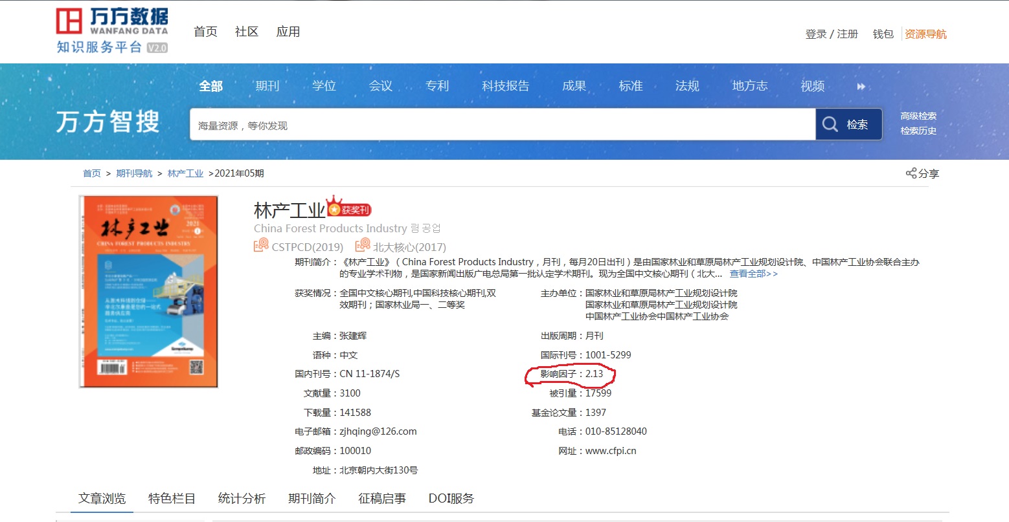The width and height of the screenshot is (1009, 522).
Task: Click the address 北京朝内大街130号
Action: (x=378, y=470)
